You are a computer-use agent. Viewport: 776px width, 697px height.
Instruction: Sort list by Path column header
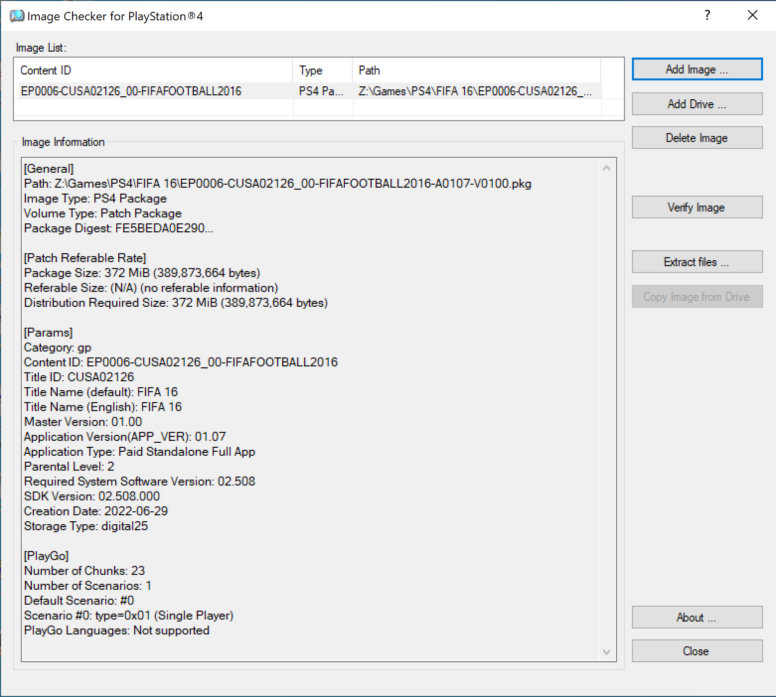pos(477,70)
